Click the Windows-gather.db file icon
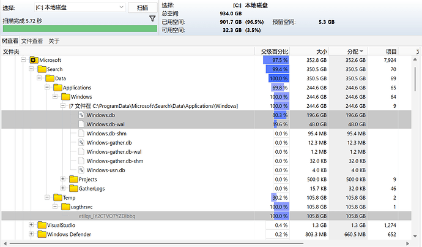 click(81, 142)
